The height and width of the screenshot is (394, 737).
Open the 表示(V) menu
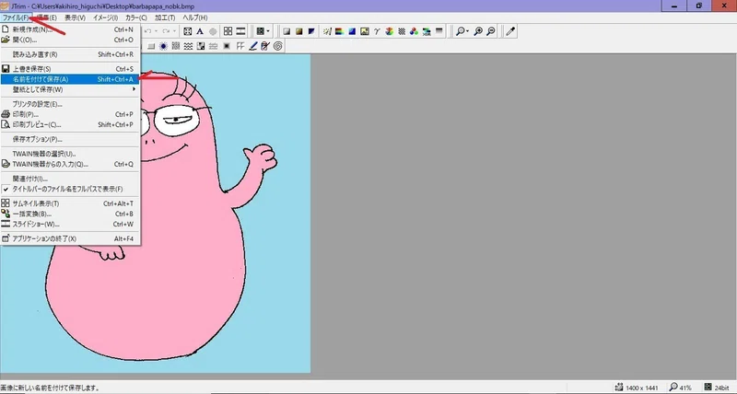[x=75, y=17]
